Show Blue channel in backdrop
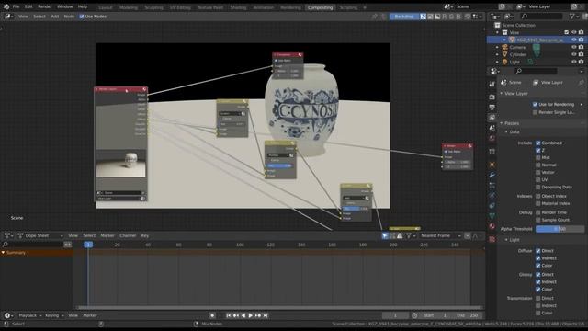 click(x=458, y=17)
